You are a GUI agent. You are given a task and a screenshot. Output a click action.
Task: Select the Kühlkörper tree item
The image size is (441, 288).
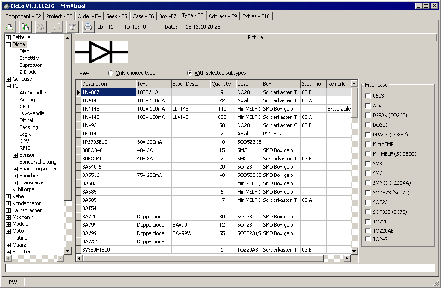24,190
